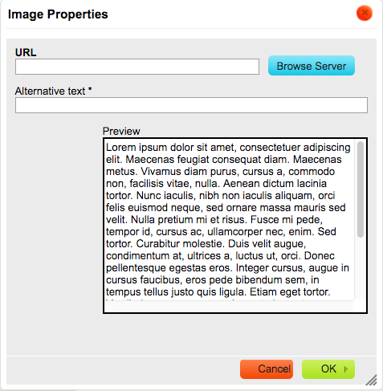Click inside the Preview text box

click(x=229, y=219)
